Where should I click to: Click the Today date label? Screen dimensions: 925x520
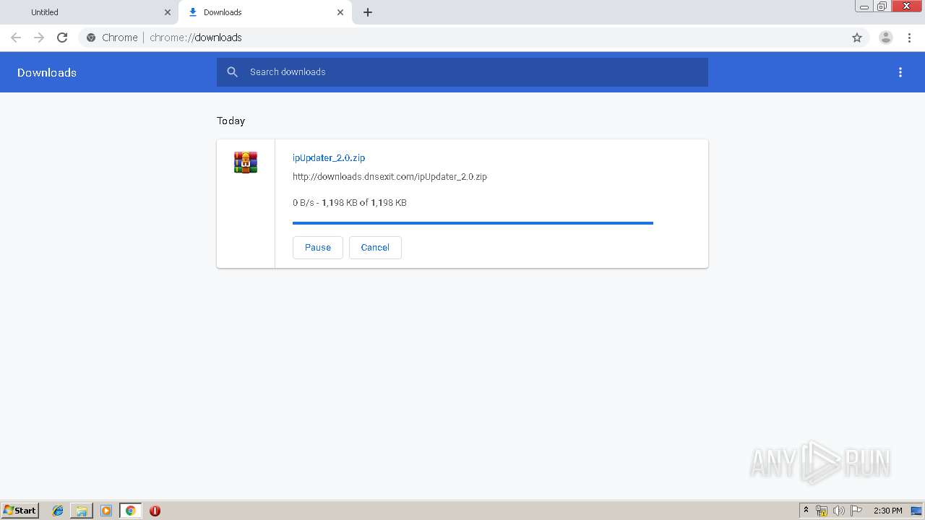[231, 121]
